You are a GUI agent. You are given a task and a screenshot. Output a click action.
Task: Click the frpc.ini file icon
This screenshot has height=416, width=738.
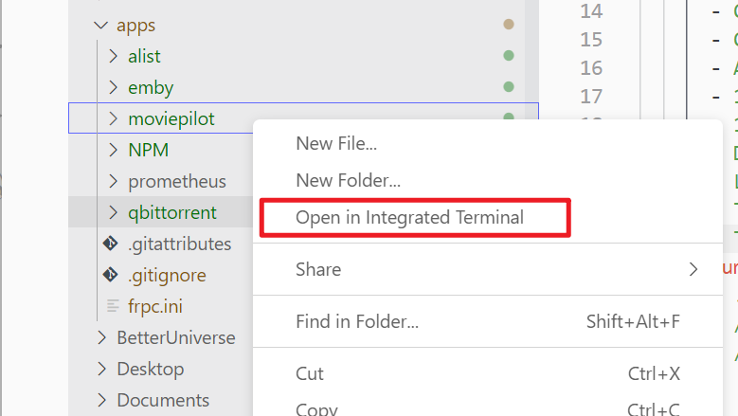tap(113, 307)
